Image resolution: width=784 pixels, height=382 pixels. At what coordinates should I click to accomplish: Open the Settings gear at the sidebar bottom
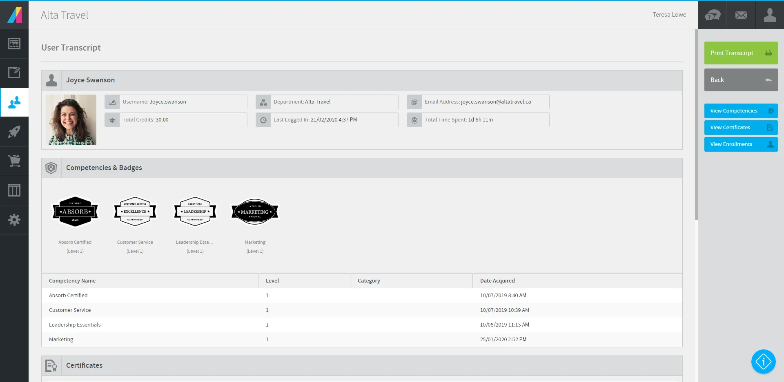tap(14, 220)
